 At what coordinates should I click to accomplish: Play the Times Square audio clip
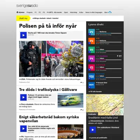point(23,35)
